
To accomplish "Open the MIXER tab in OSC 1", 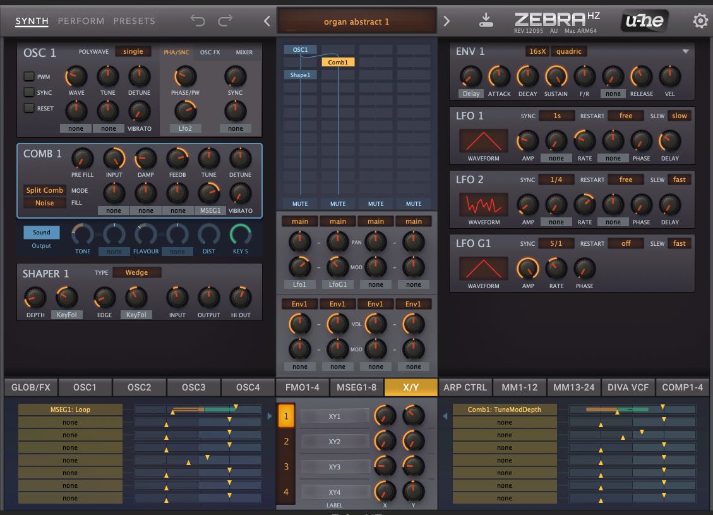I will coord(244,52).
